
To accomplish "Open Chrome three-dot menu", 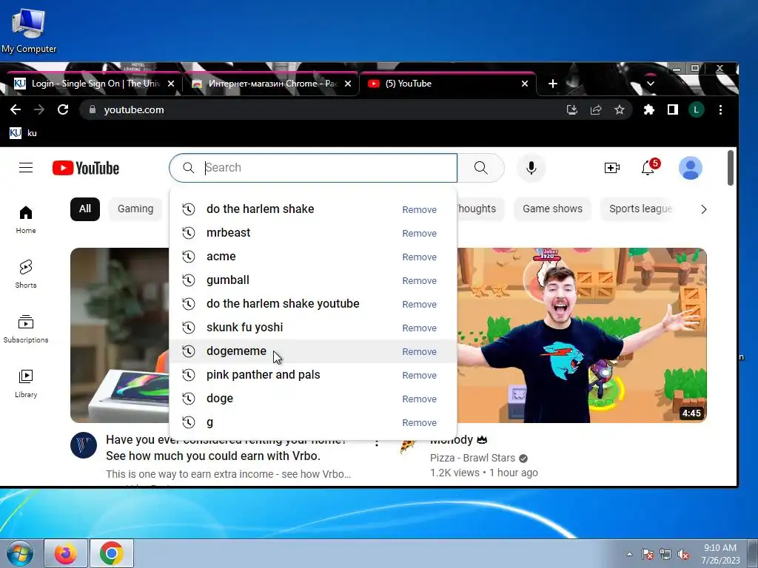I will point(720,109).
